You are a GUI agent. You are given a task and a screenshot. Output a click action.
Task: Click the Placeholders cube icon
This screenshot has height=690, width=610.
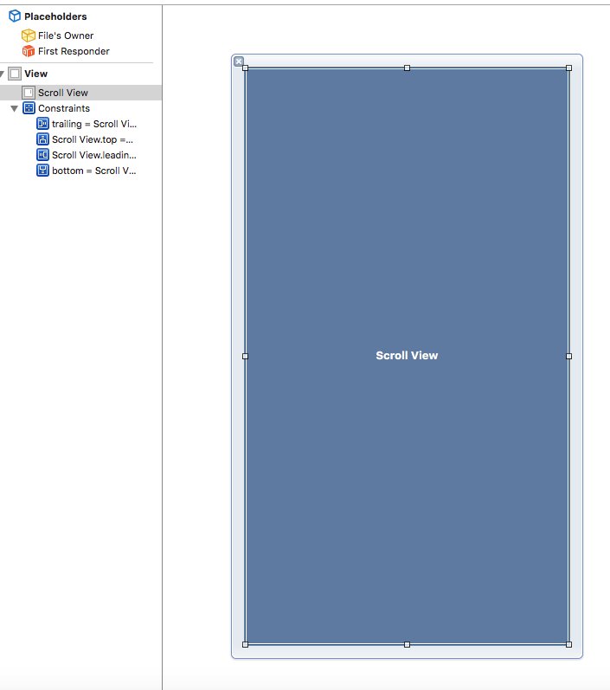pos(15,16)
